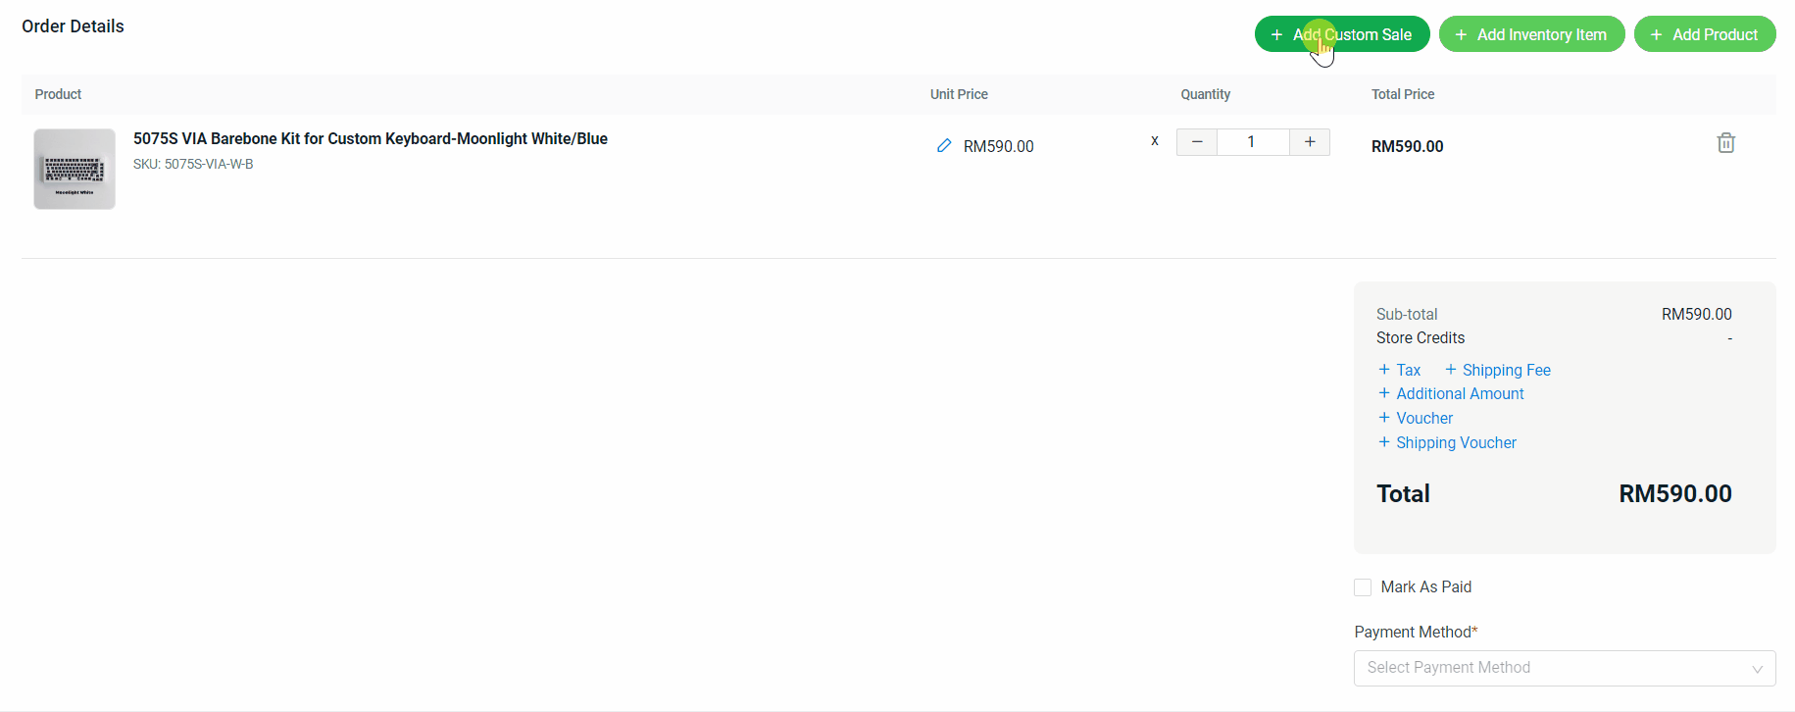The height and width of the screenshot is (712, 1795).
Task: Click the plus icon beside Shipping Voucher
Action: [1384, 442]
